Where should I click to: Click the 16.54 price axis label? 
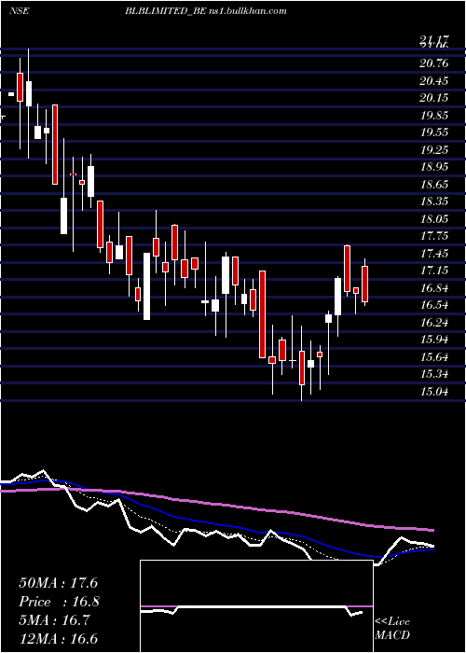coord(434,305)
